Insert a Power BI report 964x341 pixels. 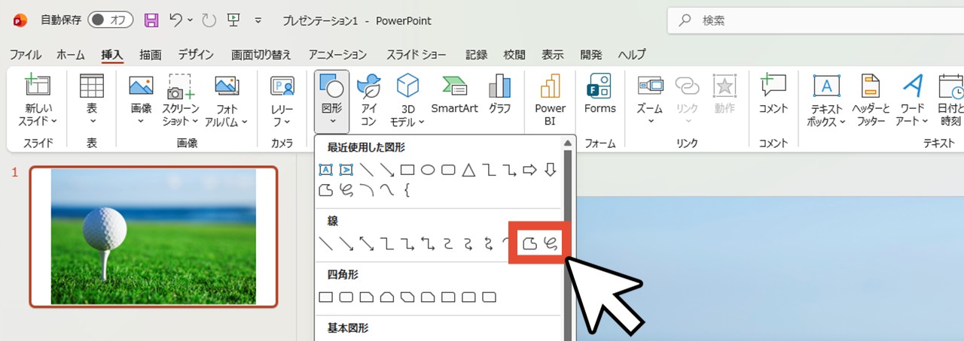tap(551, 101)
